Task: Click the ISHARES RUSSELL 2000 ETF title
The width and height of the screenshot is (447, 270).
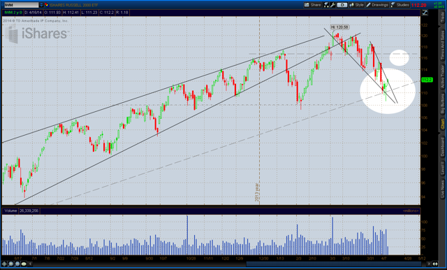Action: pyautogui.click(x=73, y=5)
